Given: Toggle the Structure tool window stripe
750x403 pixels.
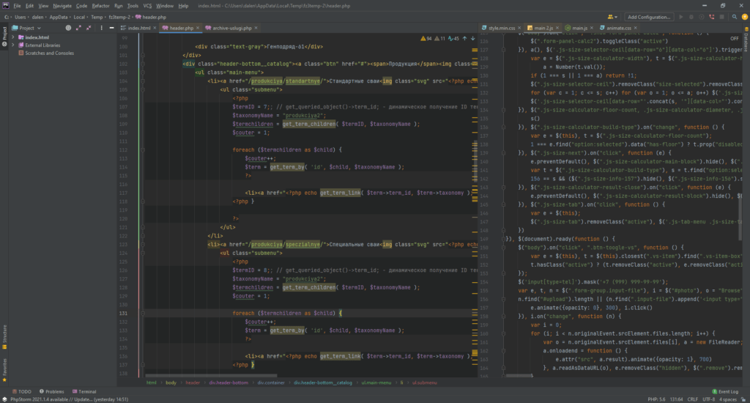Looking at the screenshot, I should pos(4,336).
